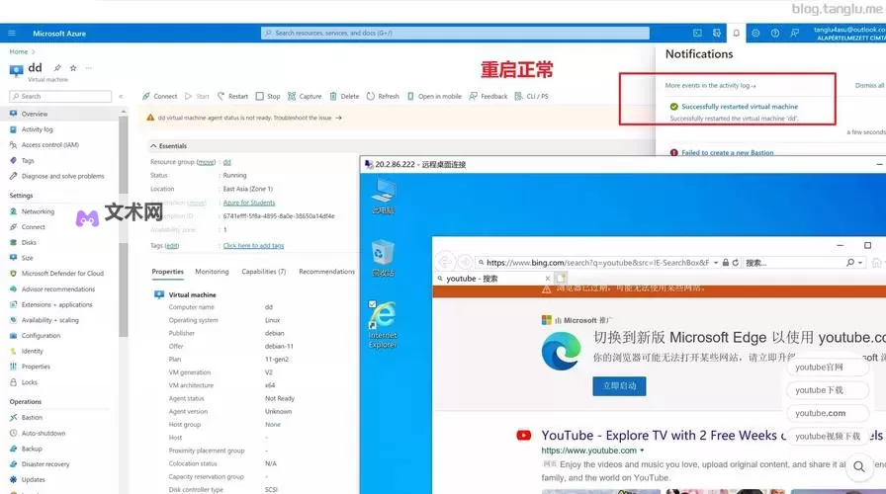Collapse the Essentials section
This screenshot has width=886, height=494.
point(168,146)
